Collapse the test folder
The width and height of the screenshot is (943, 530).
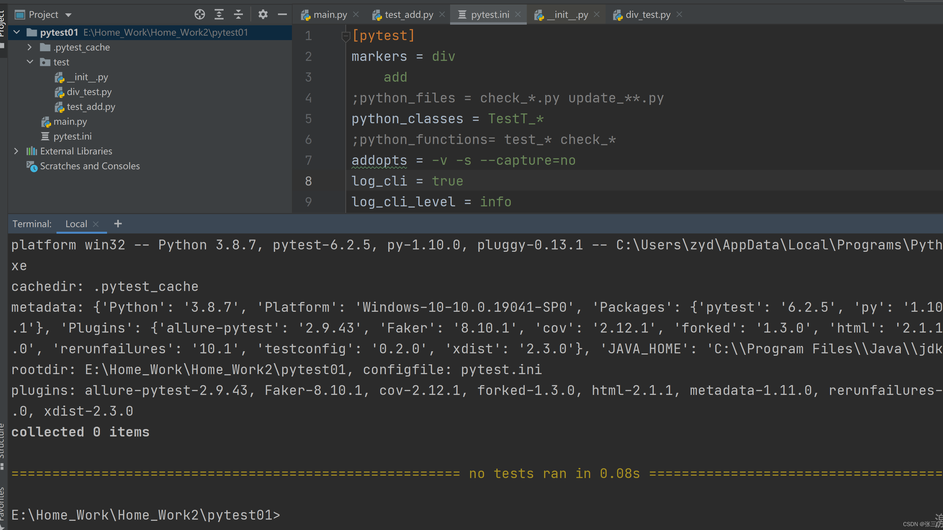coord(30,62)
